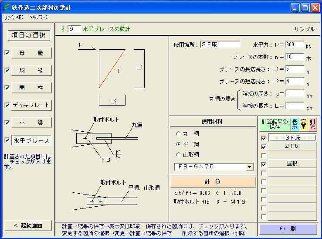Select the 2F床 saved result

coord(292,147)
